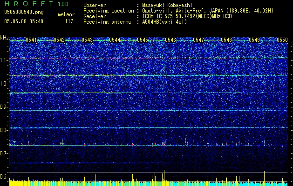
Task: Click the 0542 time marker
Action: [59, 40]
